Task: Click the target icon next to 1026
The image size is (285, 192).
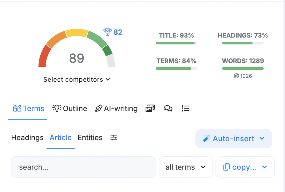Action: coord(236,76)
